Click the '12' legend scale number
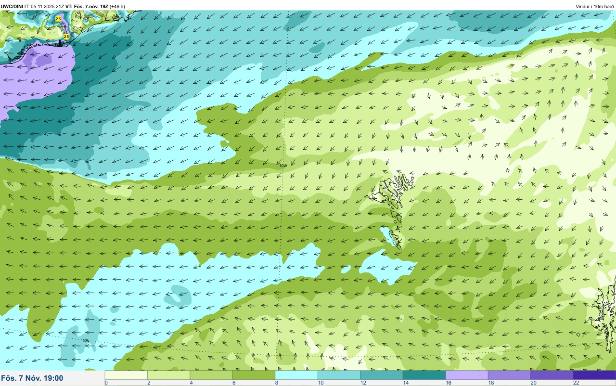616x386 pixels. 362,383
